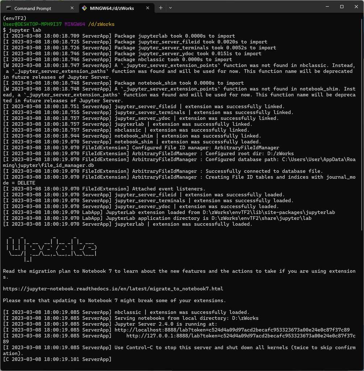Open the localhost:8888 lab token URL
This screenshot has width=364, height=371.
[x=232, y=330]
